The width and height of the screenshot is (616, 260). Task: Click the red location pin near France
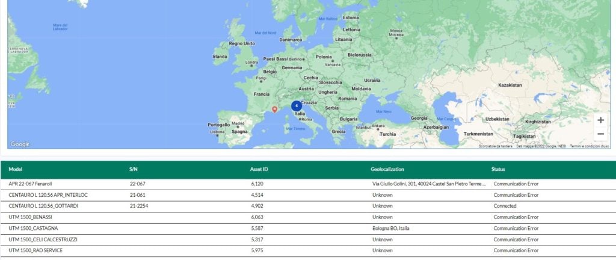point(274,110)
